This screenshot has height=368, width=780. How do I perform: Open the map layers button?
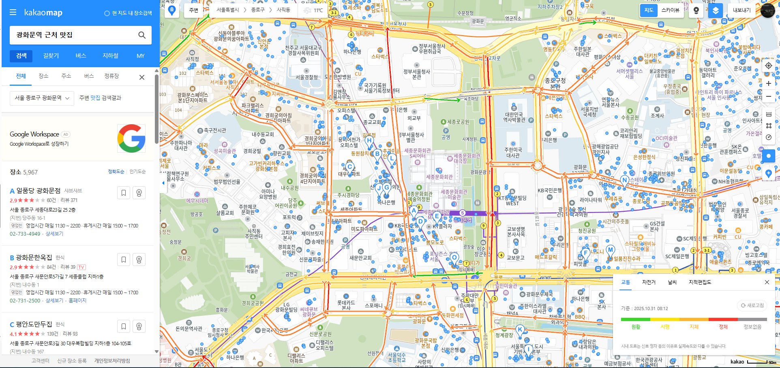click(x=716, y=10)
